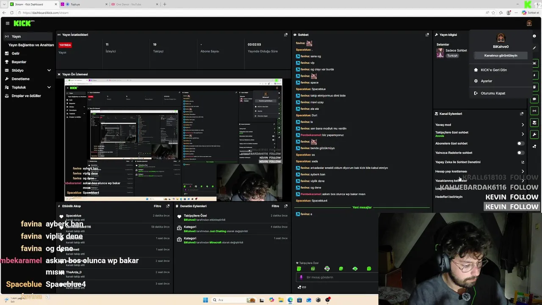Open Takipçilere özel sohbet options arrow

tap(523, 134)
